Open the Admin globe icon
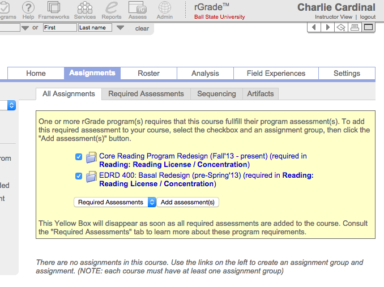 point(165,8)
